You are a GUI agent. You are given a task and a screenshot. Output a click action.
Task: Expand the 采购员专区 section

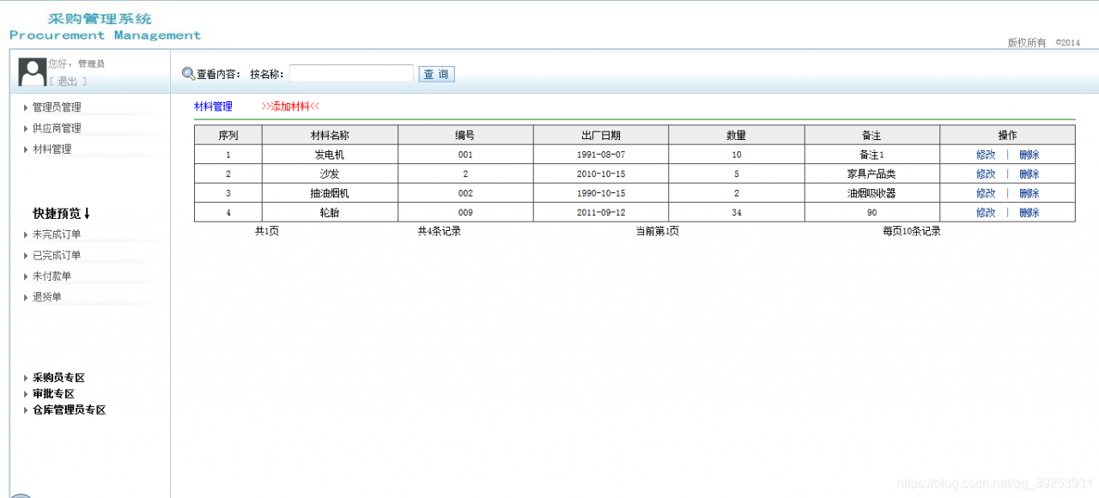pyautogui.click(x=58, y=378)
